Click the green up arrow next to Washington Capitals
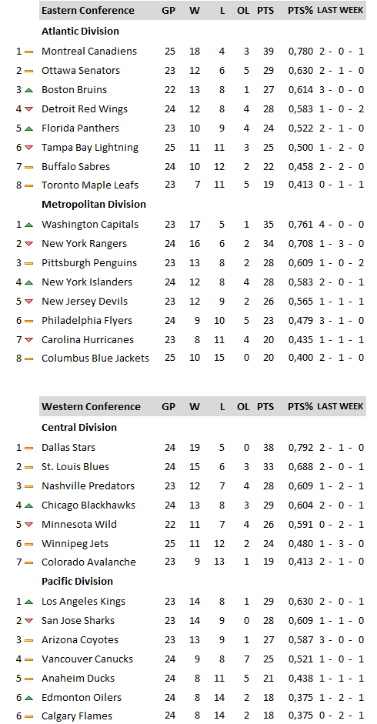 (x=28, y=225)
